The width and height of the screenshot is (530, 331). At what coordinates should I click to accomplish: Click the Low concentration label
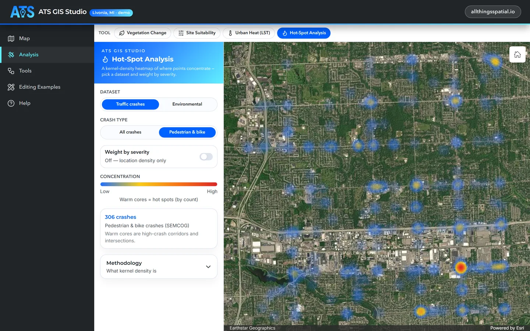(x=105, y=192)
